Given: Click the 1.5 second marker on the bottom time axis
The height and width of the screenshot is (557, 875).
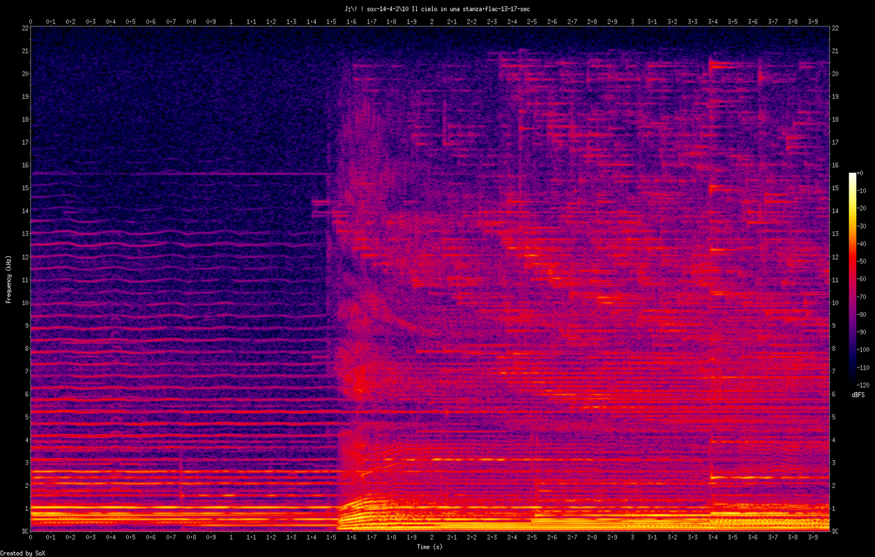Looking at the screenshot, I should [331, 538].
